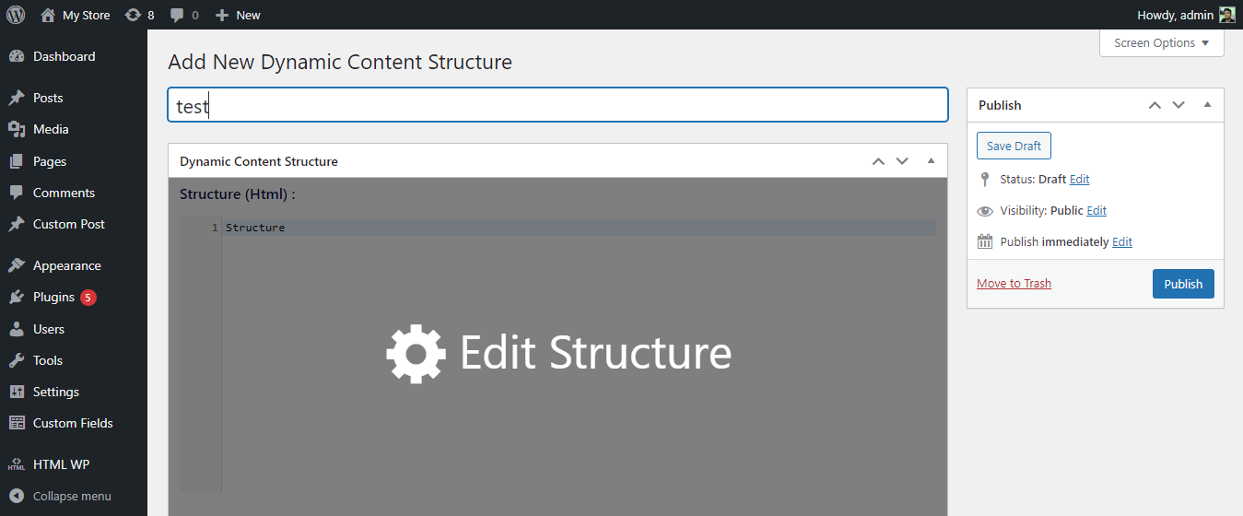Toggle the Dynamic Content Structure panel
Image resolution: width=1243 pixels, height=516 pixels.
pyautogui.click(x=931, y=161)
